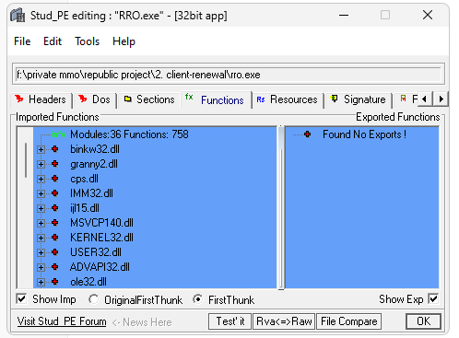Select the Found No Exports ! entry
Viewport: 459px width, 338px height.
pyautogui.click(x=364, y=134)
